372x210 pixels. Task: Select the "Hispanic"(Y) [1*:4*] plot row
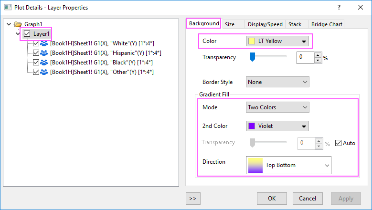click(106, 53)
